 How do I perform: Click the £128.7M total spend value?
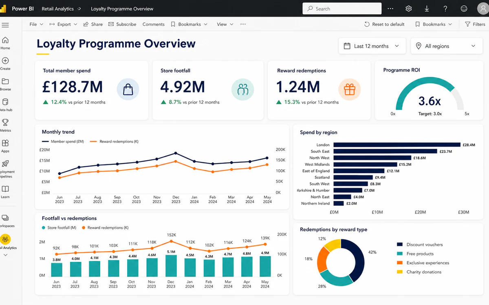point(73,87)
